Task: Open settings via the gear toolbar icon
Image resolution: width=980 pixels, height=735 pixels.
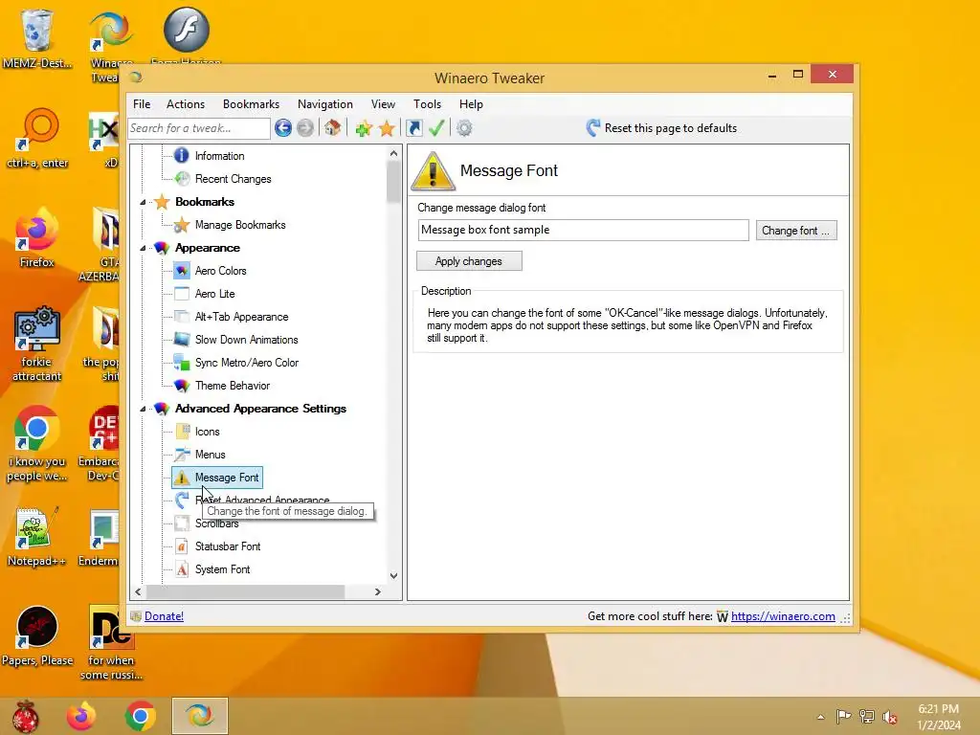Action: click(464, 128)
